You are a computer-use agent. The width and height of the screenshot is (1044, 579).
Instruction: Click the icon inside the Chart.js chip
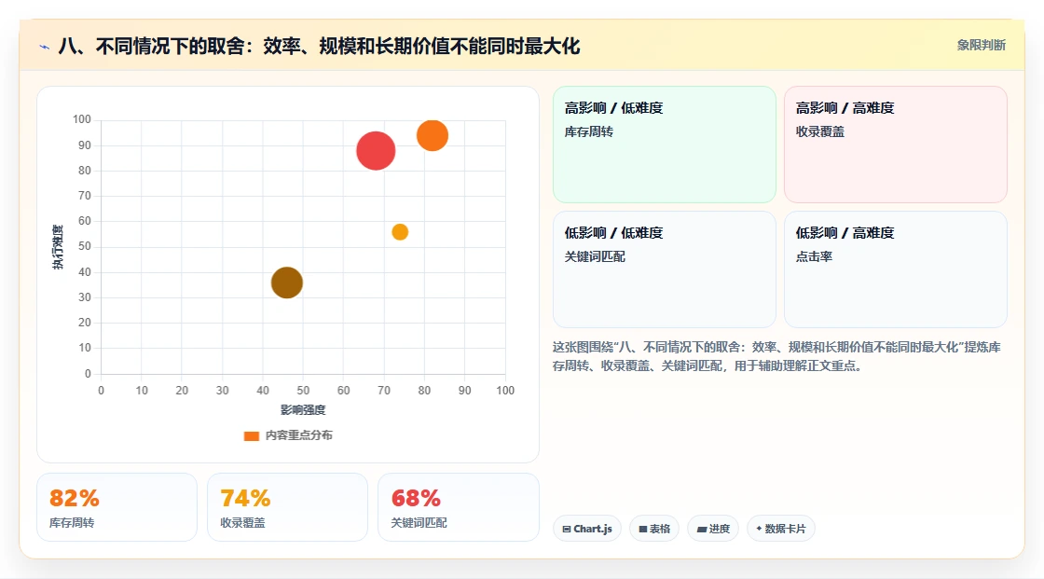click(567, 529)
